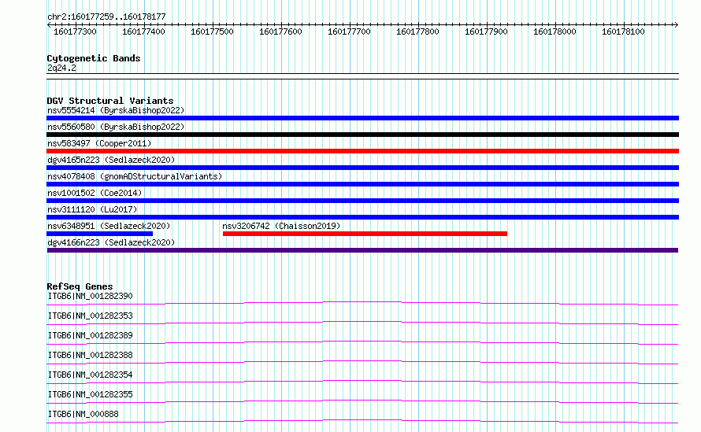Click the chr2:160177259..160178177 region label
701x432 pixels.
pyautogui.click(x=106, y=17)
